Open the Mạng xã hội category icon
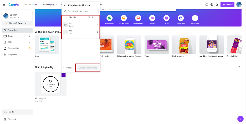Image resolution: width=246 pixels, height=124 pixels. pyautogui.click(x=138, y=18)
